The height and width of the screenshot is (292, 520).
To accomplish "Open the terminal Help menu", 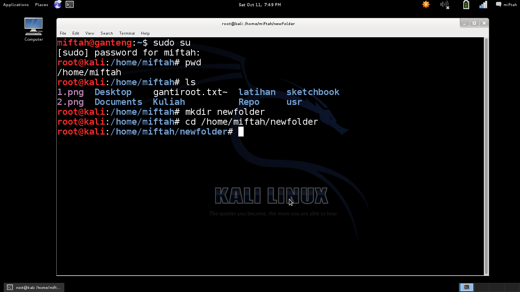I will tap(145, 33).
